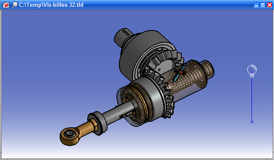The image size is (274, 160).
Task: Click the Vis-billes-32.tld window title text
Action: click(x=51, y=5)
